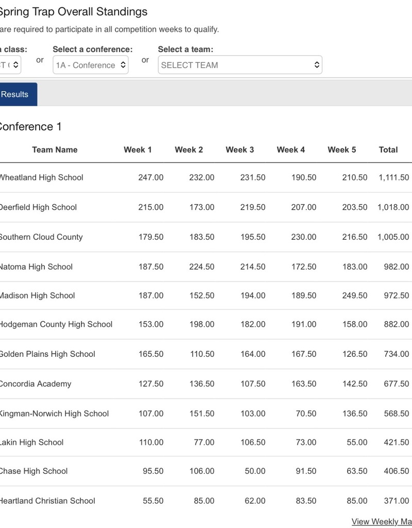Select the Golden Plains High School row name

47,354
